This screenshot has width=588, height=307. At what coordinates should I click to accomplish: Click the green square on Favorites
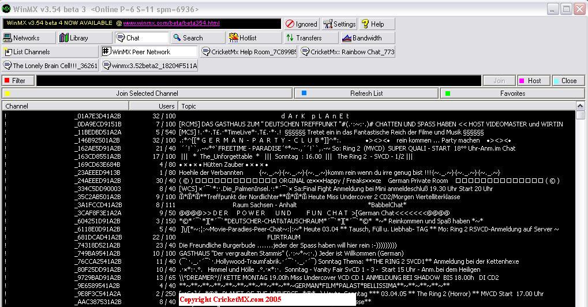[x=448, y=93]
